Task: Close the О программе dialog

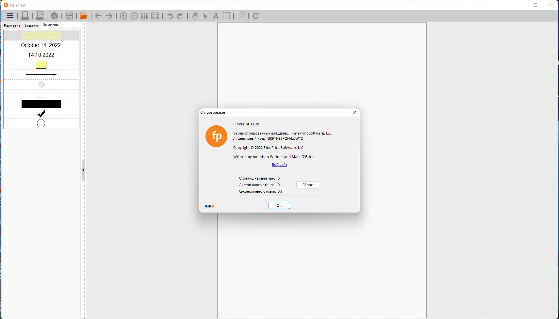Action: (x=355, y=112)
